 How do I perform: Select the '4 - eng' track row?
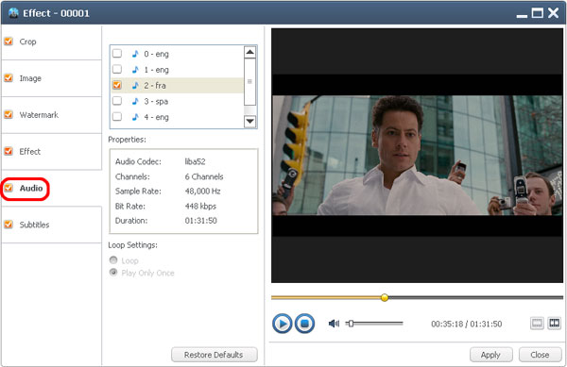178,117
